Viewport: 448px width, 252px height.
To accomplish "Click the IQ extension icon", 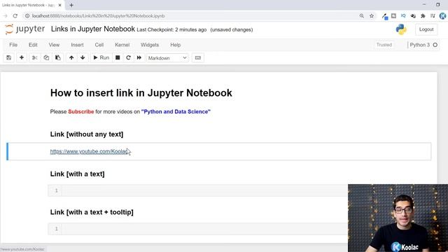I will (403, 16).
